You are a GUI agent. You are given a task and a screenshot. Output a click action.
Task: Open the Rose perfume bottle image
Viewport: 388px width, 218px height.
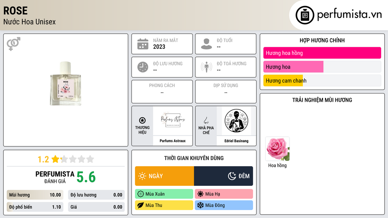point(66,84)
